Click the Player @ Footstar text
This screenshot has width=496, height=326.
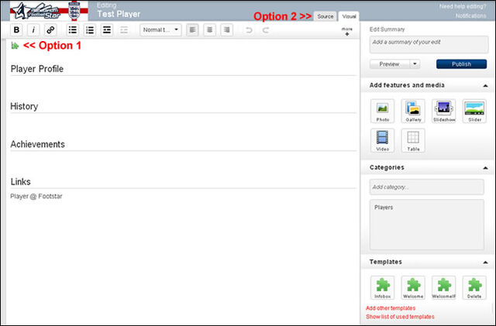[x=36, y=197]
